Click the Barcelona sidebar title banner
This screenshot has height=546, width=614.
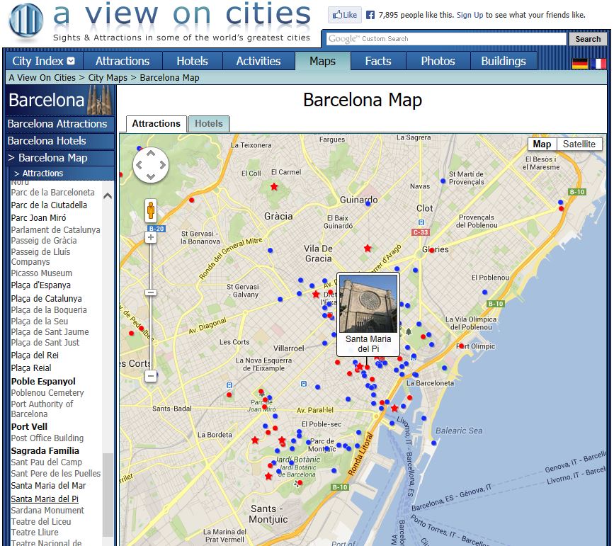pyautogui.click(x=60, y=100)
